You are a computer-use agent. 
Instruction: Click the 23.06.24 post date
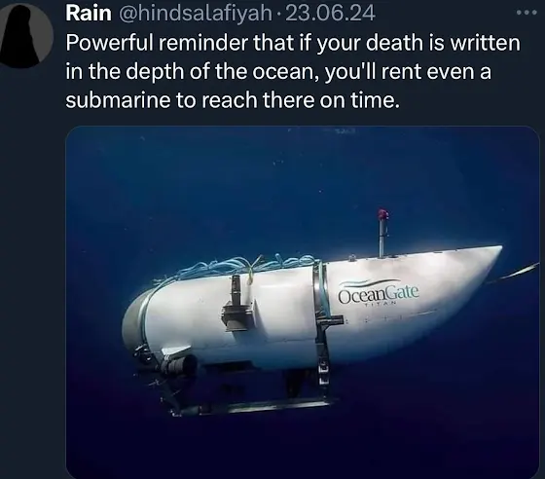tap(330, 14)
